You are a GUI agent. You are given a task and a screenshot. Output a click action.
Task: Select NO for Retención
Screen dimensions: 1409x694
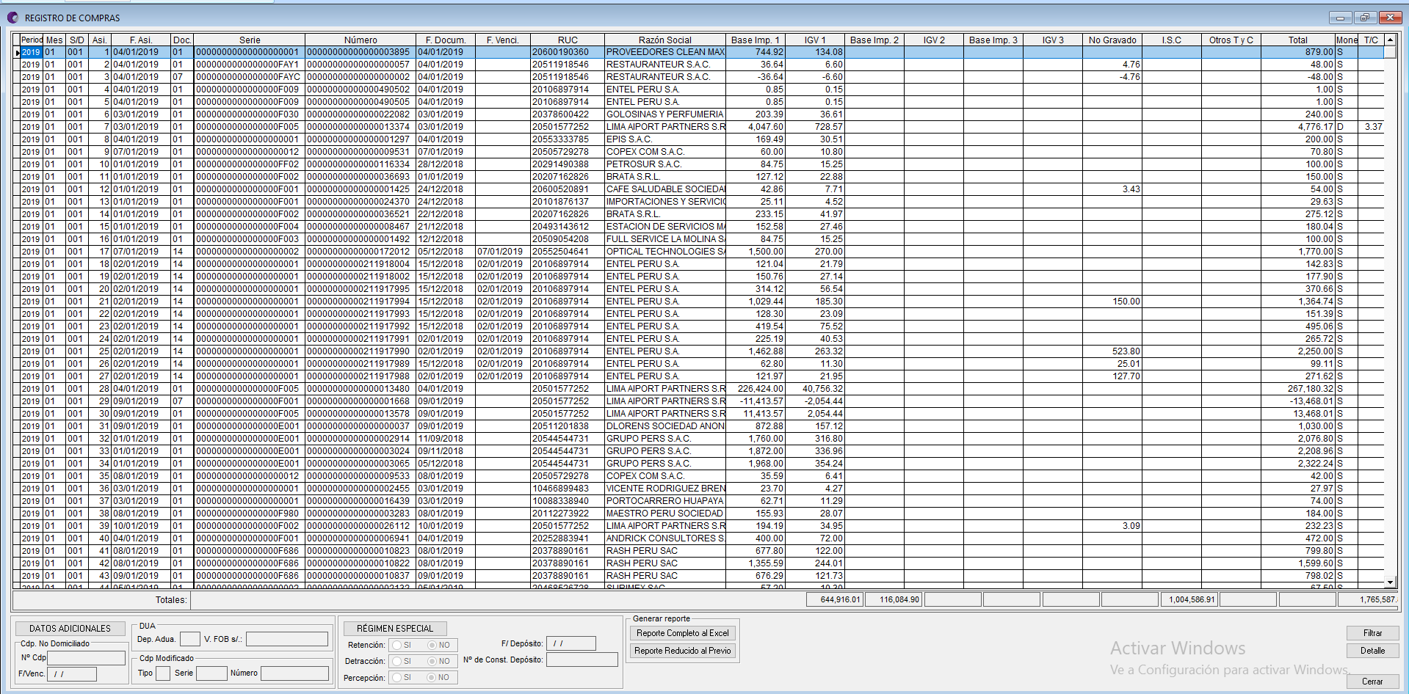tap(432, 646)
